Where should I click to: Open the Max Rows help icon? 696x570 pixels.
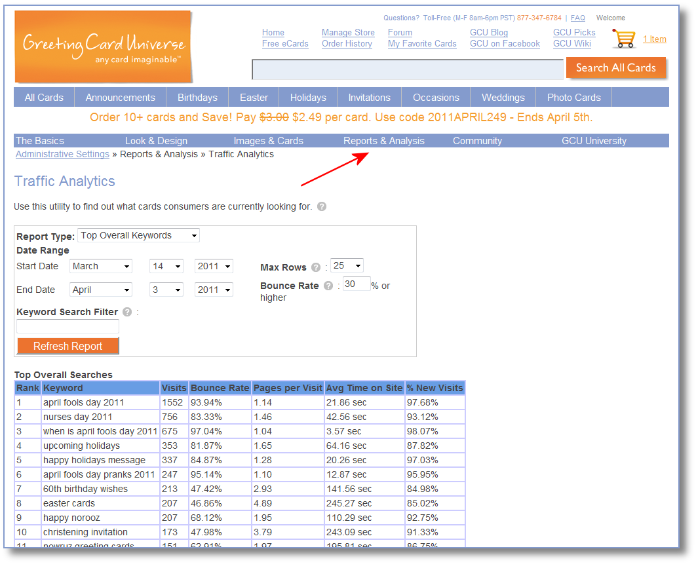[x=316, y=267]
